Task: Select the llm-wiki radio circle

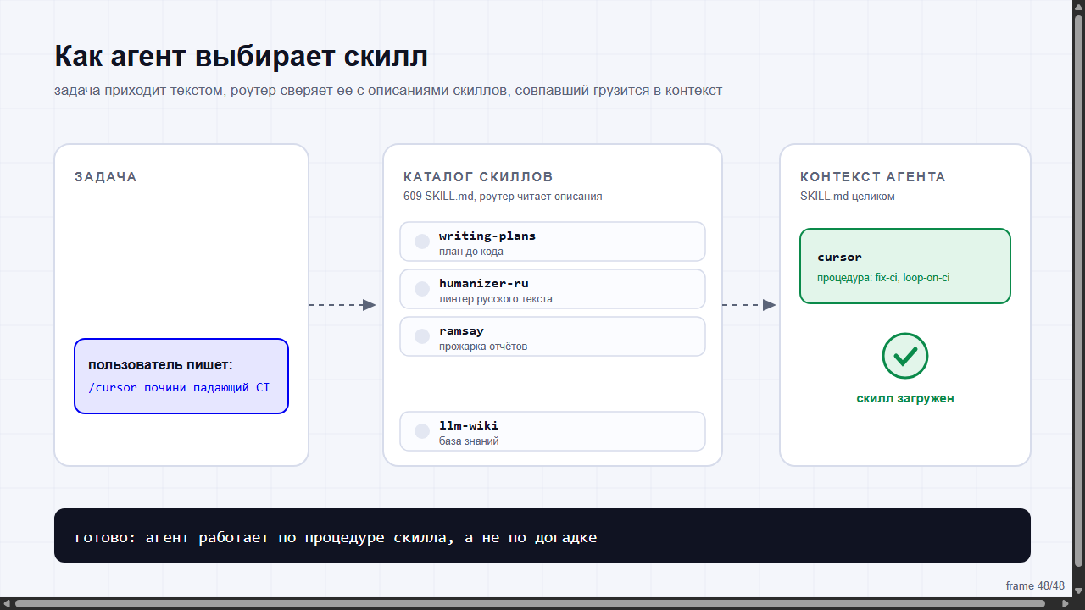Action: pyautogui.click(x=422, y=431)
